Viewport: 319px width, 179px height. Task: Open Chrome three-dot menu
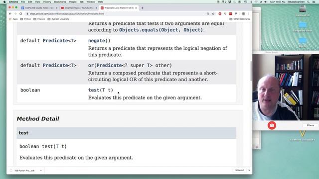coord(249,14)
